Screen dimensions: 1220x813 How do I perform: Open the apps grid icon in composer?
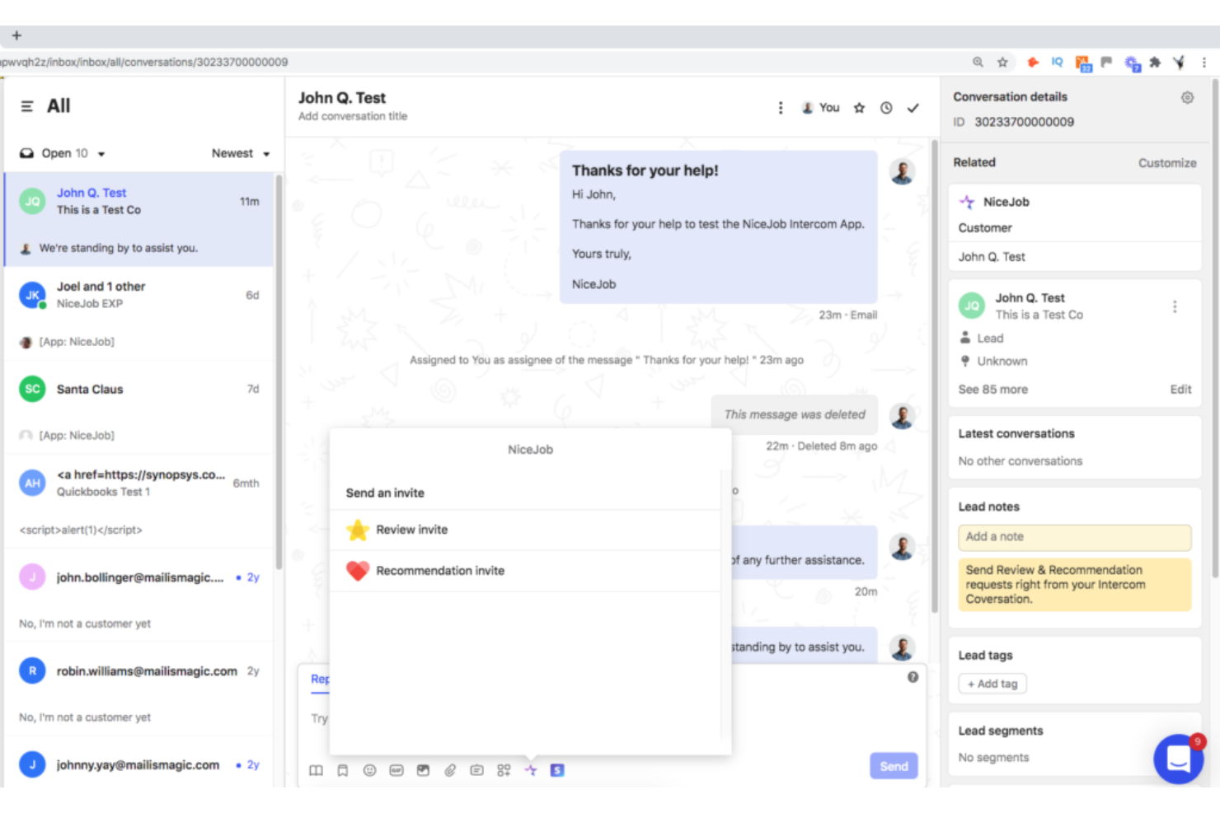click(x=503, y=770)
